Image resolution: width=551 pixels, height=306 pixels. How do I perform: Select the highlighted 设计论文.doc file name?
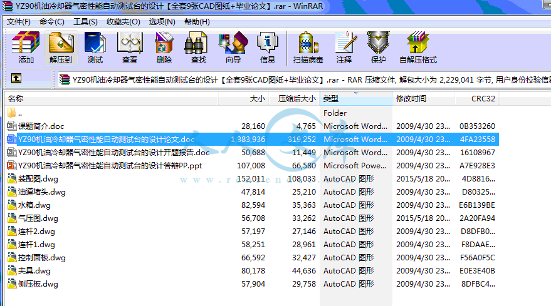pos(106,140)
